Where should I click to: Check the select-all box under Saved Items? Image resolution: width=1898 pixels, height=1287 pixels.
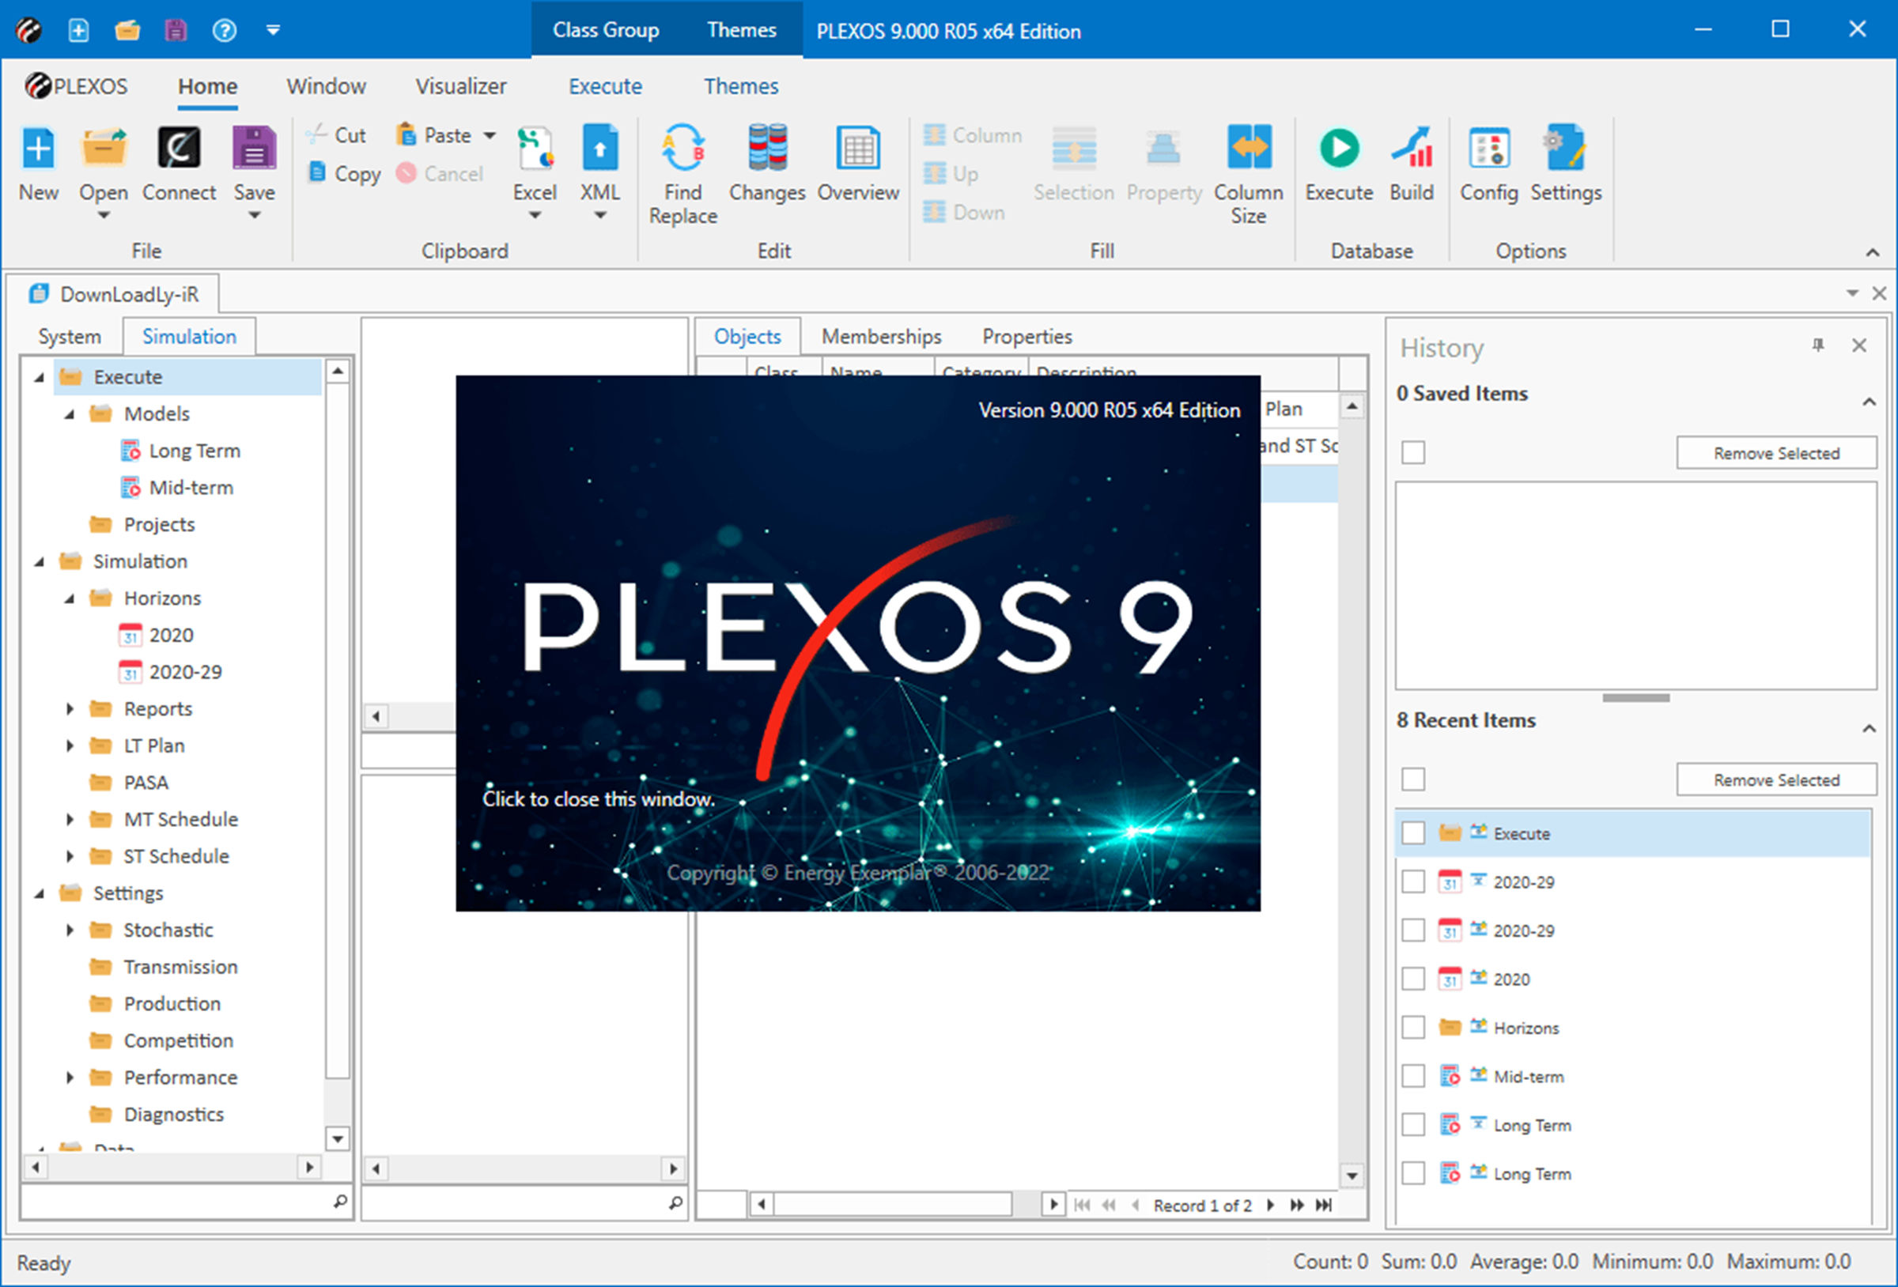(x=1413, y=451)
